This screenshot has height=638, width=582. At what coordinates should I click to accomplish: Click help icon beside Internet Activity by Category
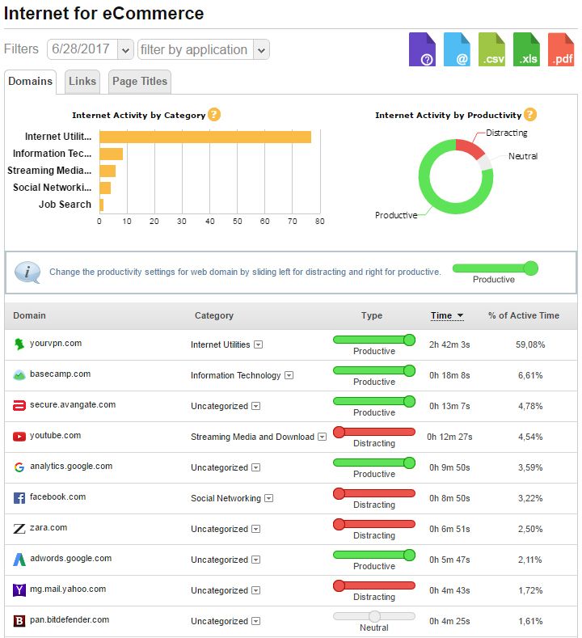[214, 115]
